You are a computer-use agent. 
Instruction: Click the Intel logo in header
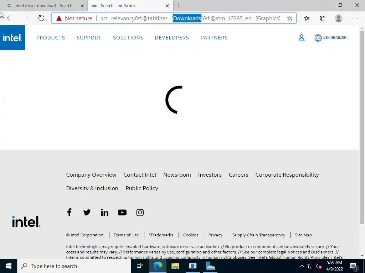click(12, 38)
